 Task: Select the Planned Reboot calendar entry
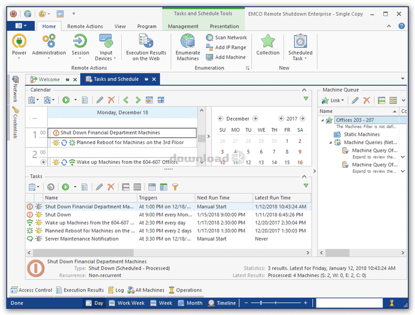[124, 142]
